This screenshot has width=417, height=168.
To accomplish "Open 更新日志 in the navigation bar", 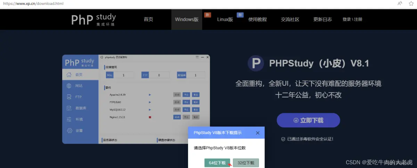I will [x=322, y=19].
